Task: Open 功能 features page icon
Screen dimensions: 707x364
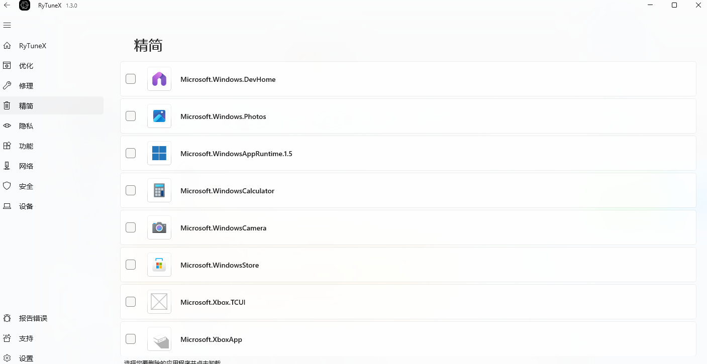Action: (7, 146)
